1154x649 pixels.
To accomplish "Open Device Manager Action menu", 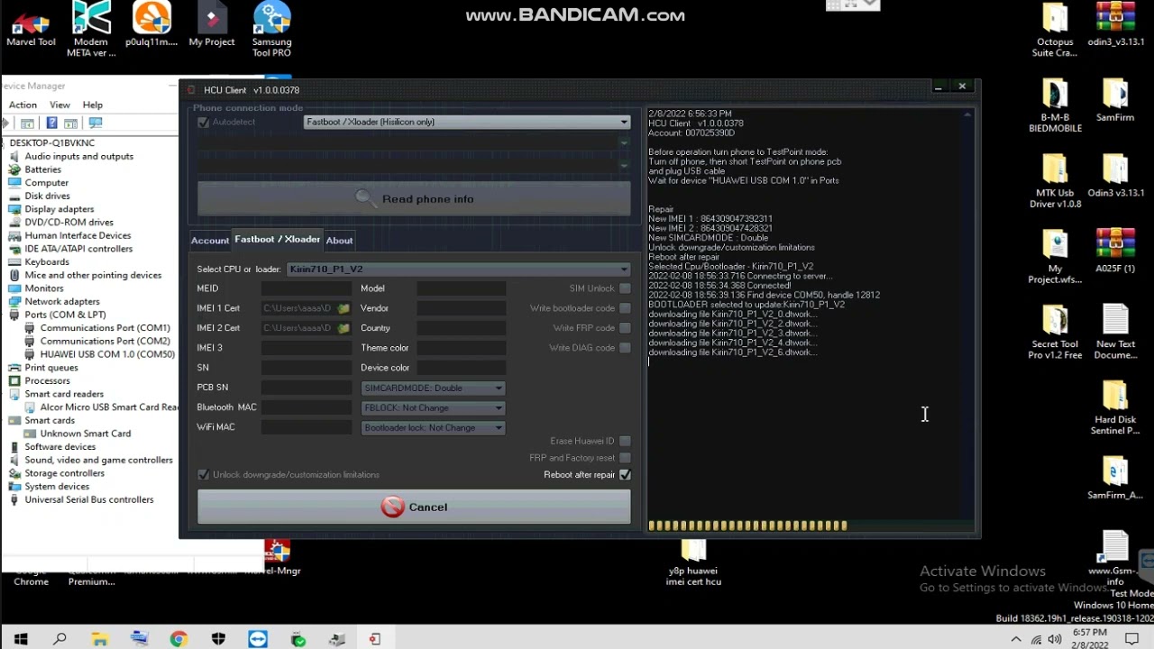I will (23, 105).
